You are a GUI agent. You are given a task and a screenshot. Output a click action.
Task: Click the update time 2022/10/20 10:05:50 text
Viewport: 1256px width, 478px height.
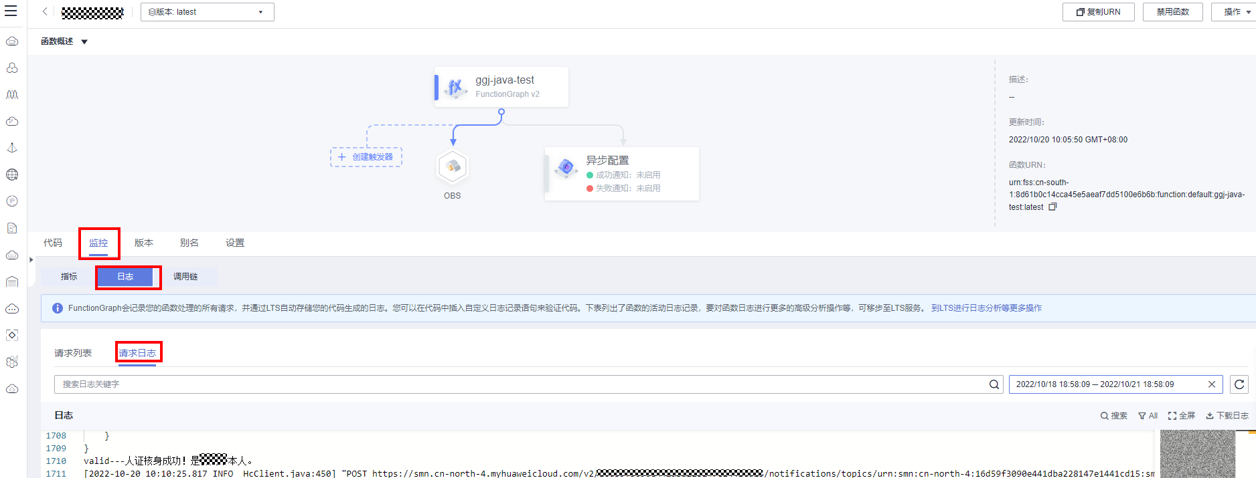pos(1068,140)
